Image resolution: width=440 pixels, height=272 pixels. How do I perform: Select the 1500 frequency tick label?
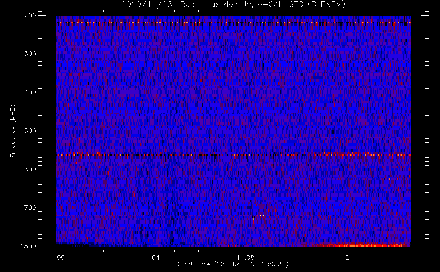coord(28,131)
